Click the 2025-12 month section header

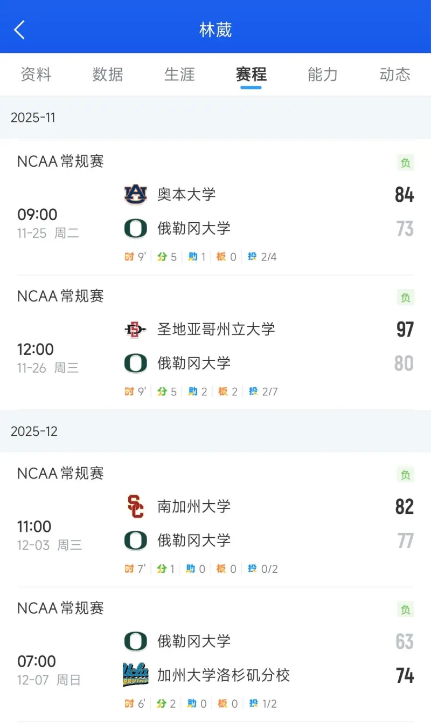click(x=34, y=431)
